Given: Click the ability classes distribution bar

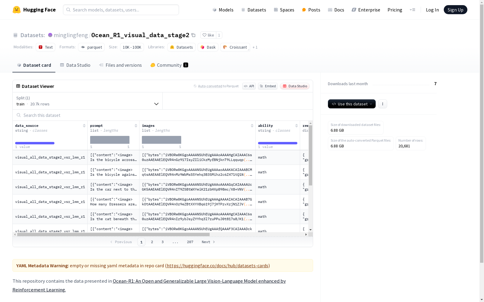Looking at the screenshot, I should tap(278, 143).
